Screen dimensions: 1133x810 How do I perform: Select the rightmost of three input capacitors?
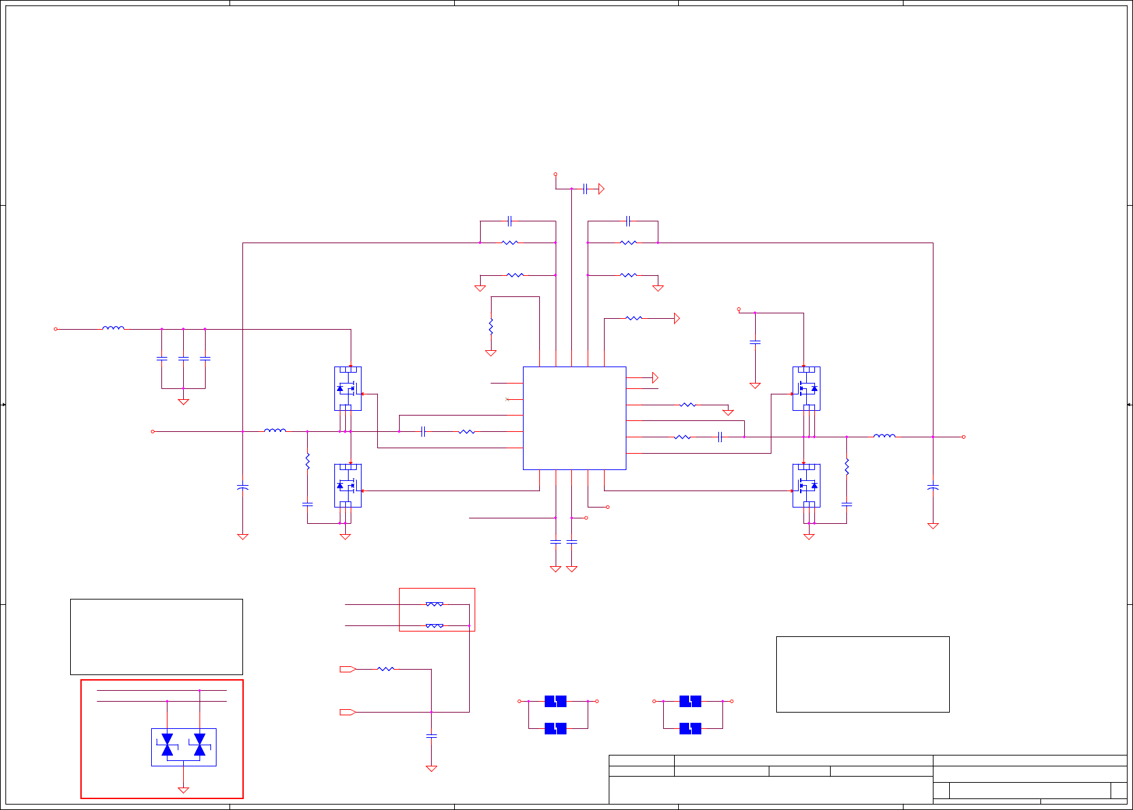click(x=205, y=358)
